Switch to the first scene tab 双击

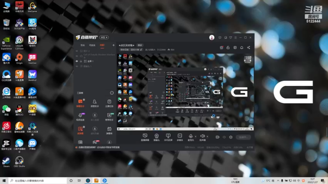[x=83, y=45]
